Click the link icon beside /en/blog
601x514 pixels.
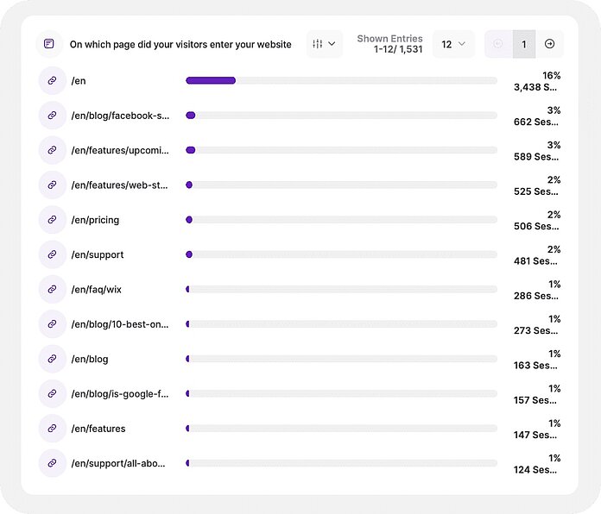click(x=52, y=359)
